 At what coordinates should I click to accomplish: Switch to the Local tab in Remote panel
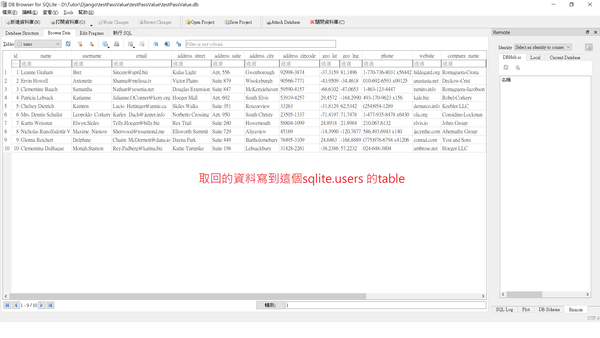[x=535, y=57]
